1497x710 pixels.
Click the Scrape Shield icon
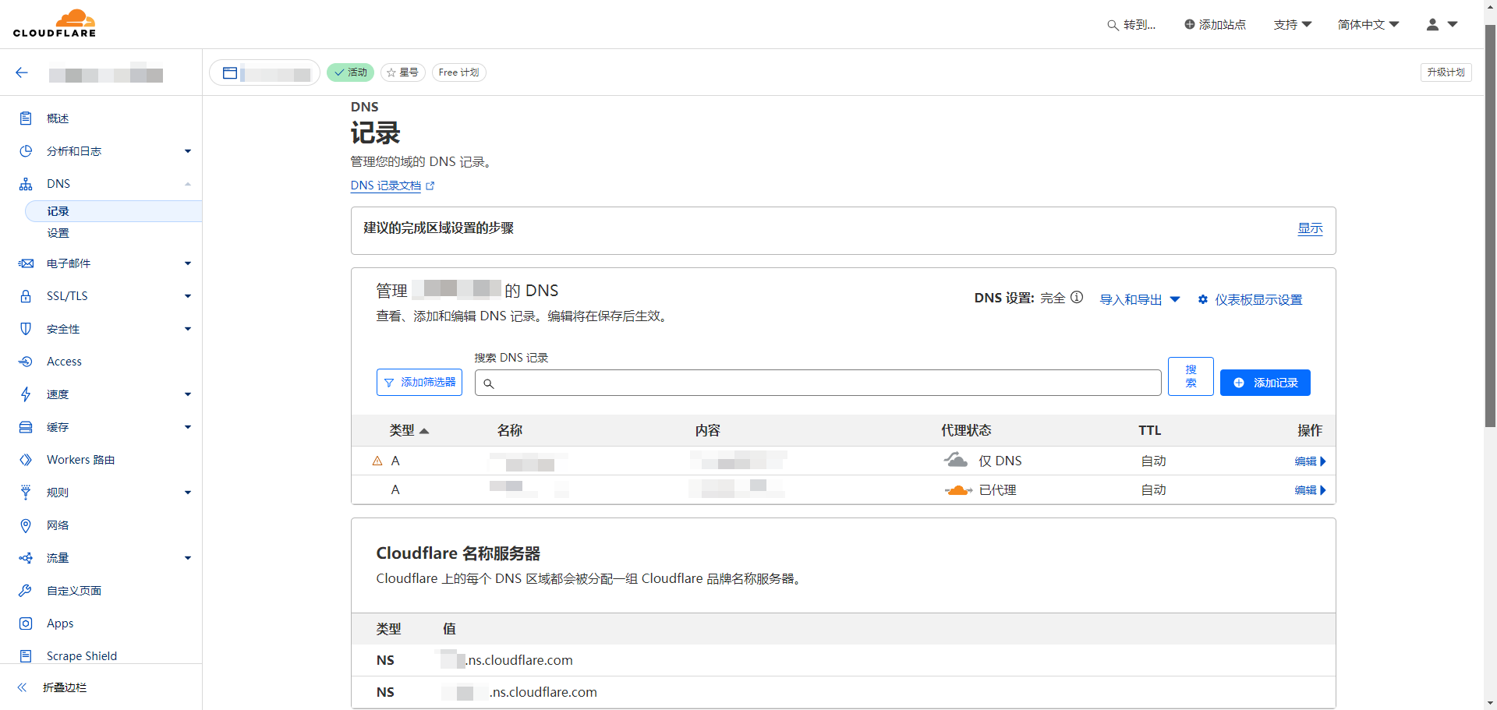26,656
